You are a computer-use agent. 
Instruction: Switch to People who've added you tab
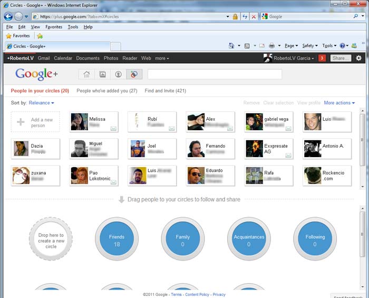(107, 91)
